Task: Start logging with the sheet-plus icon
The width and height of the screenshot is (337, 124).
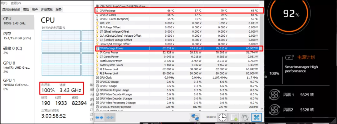Action: [234, 117]
